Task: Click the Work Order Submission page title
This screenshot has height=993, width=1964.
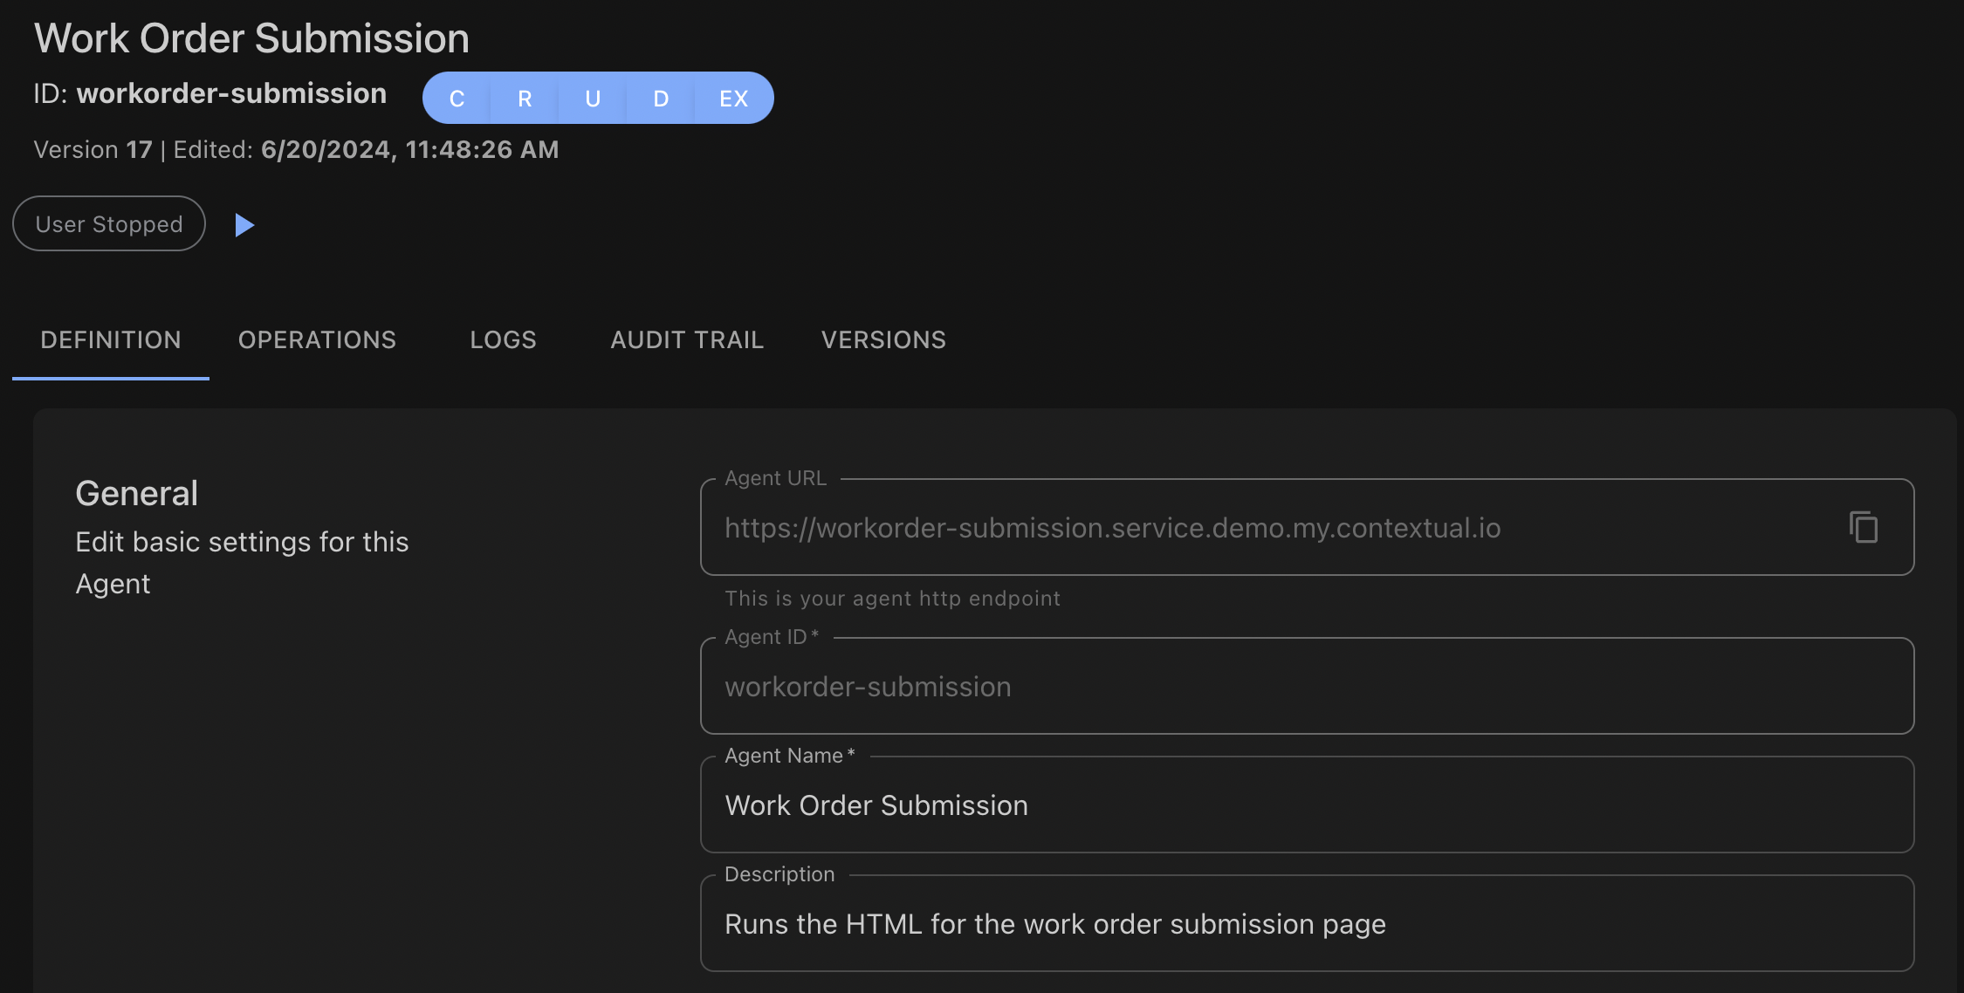Action: coord(251,38)
